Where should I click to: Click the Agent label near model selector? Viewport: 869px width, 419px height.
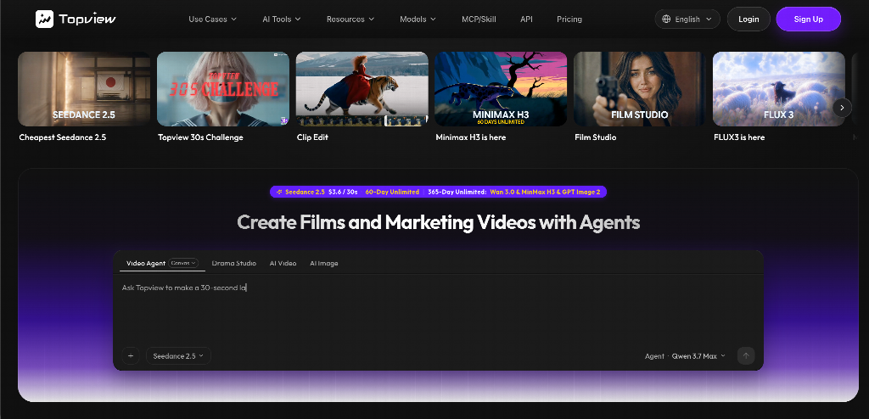[x=654, y=356]
